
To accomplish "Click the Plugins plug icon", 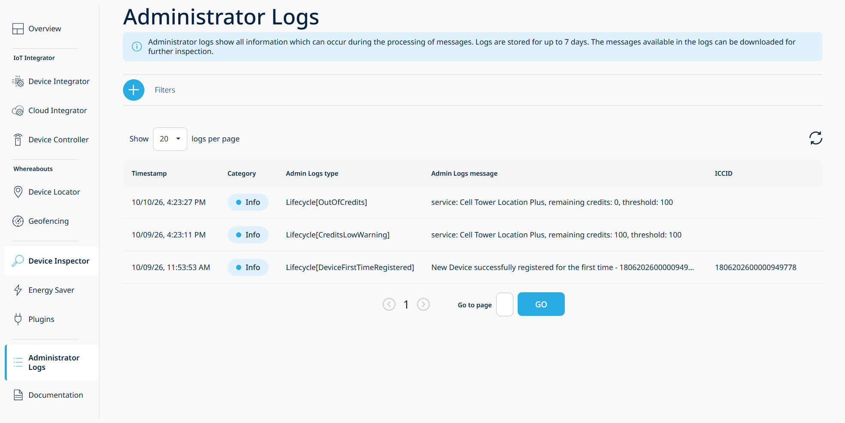I will 18,319.
